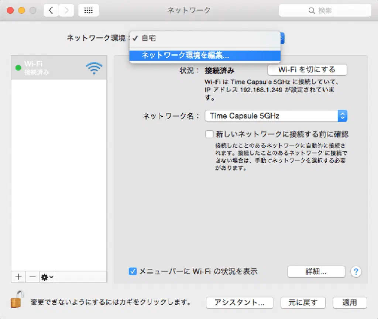Enable 新しいネットワークに接続する前に確認 checkbox

tap(210, 134)
